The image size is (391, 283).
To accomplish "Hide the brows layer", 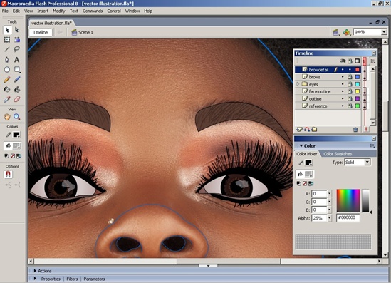I will tap(343, 77).
